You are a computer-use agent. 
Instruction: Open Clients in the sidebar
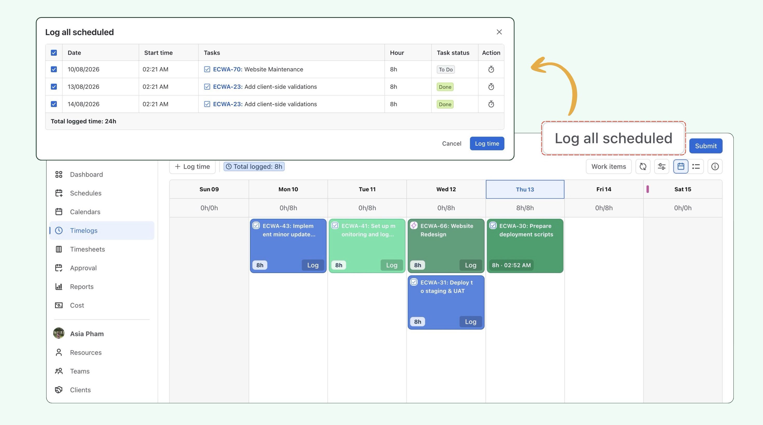pos(101,390)
